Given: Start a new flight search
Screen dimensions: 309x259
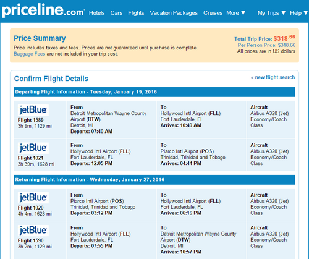Looking at the screenshot, I should coord(273,77).
